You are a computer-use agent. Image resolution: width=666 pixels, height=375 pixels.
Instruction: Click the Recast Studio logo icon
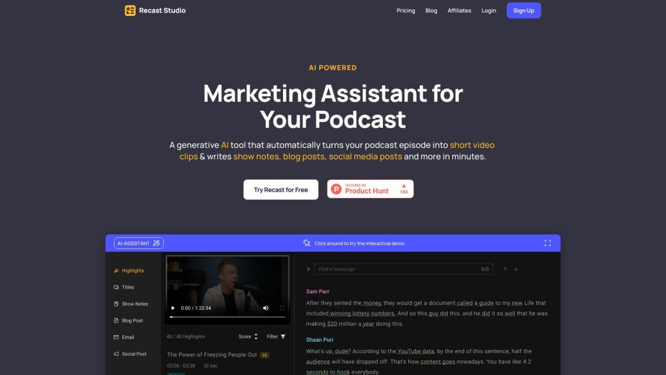130,11
